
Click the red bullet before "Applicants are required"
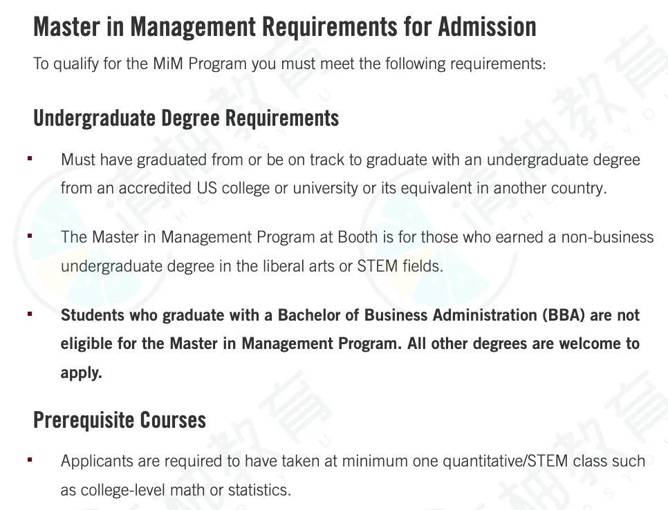(30, 460)
